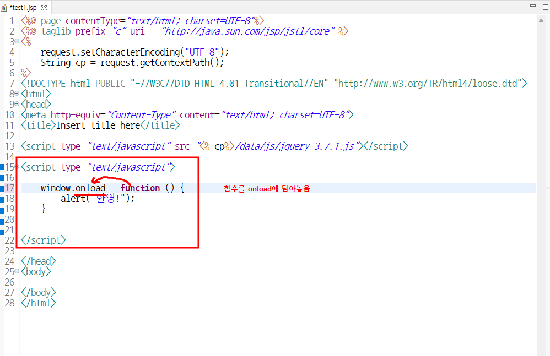Image resolution: width=550 pixels, height=356 pixels.
Task: Click the request.setCharacterEncoding statement
Action: (x=134, y=52)
